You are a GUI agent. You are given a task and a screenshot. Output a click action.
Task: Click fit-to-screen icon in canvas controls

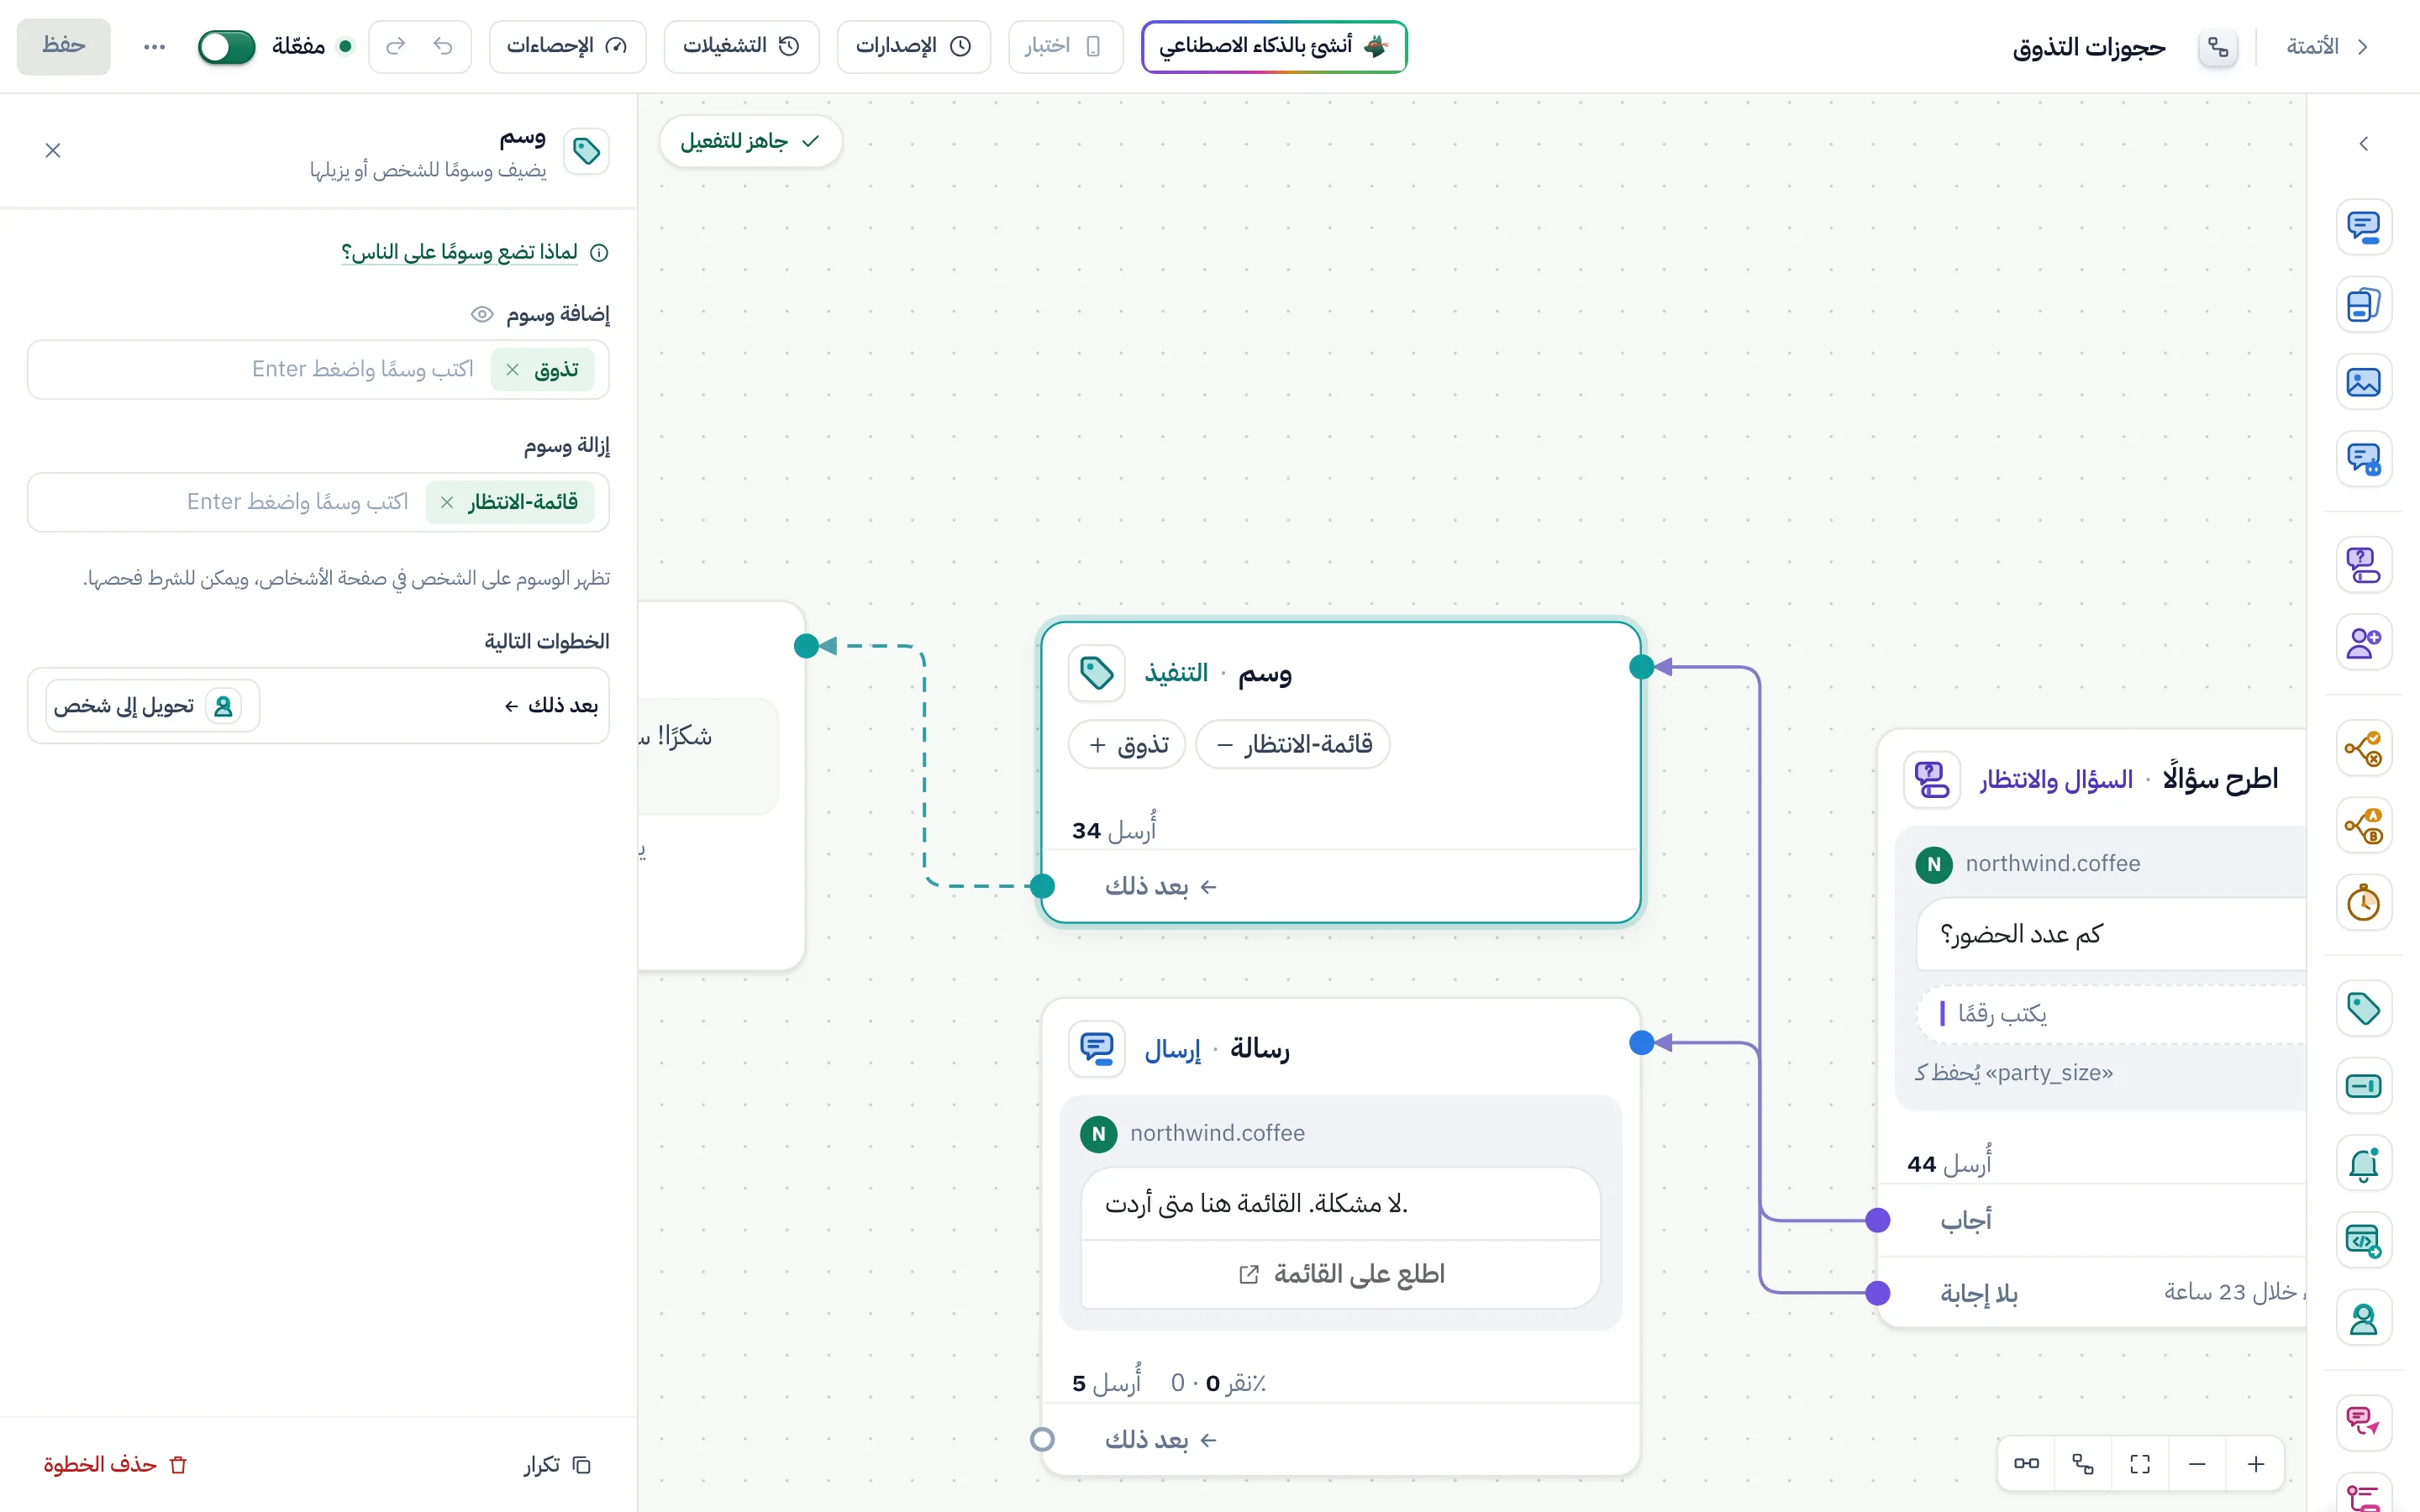point(2140,1464)
